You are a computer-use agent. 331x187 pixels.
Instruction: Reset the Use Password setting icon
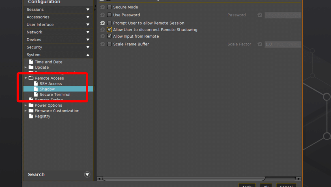coord(102,15)
